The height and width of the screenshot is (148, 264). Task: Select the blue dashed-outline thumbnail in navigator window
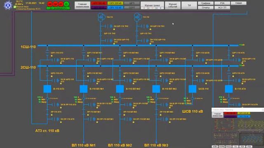point(252,139)
